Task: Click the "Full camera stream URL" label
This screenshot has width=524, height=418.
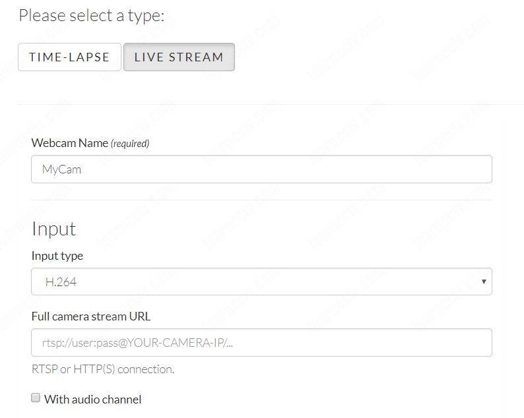Action: (91, 316)
